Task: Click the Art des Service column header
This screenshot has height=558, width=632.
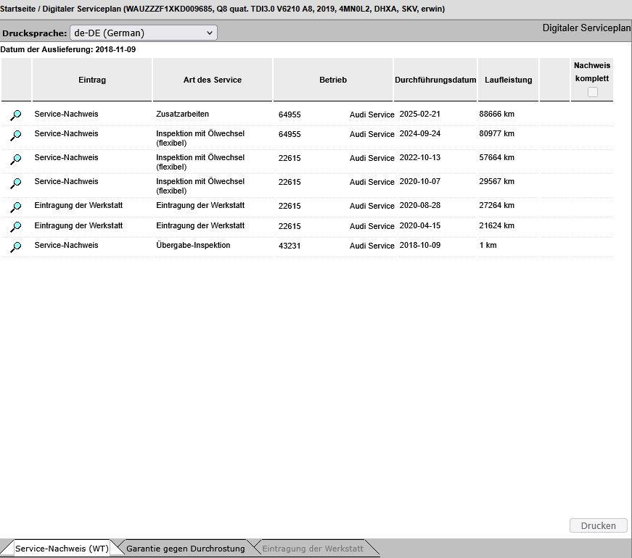Action: (213, 80)
